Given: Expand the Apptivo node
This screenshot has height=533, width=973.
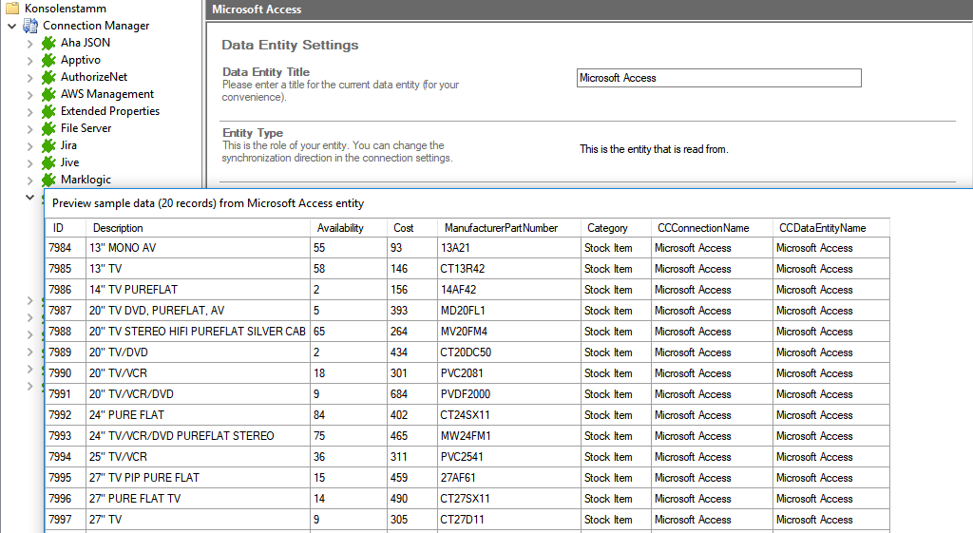Looking at the screenshot, I should pyautogui.click(x=29, y=61).
